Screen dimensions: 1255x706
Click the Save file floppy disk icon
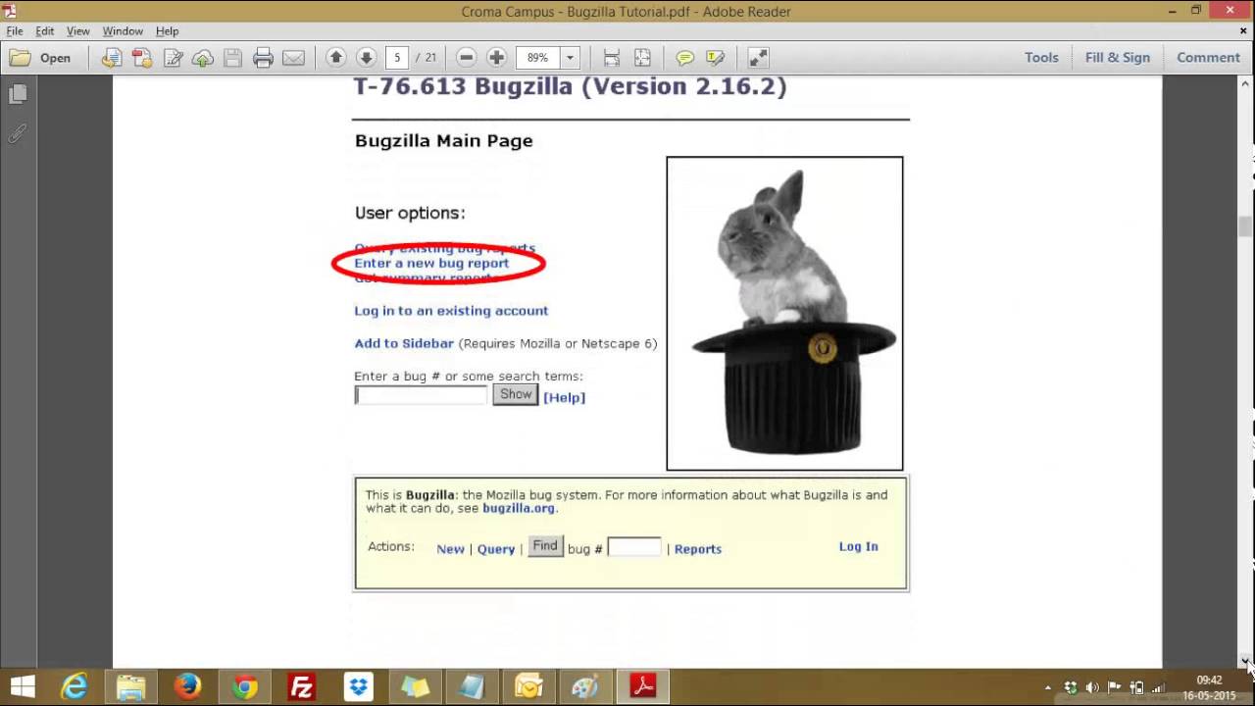tap(232, 58)
